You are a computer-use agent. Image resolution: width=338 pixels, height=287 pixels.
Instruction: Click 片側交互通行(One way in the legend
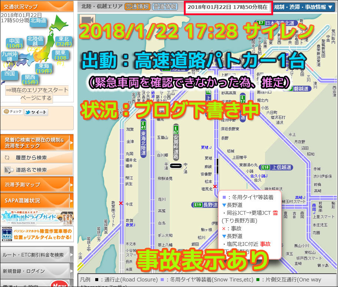pyautogui.click(x=289, y=280)
